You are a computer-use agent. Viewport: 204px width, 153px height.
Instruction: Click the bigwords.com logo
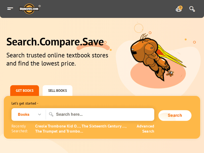point(29,9)
